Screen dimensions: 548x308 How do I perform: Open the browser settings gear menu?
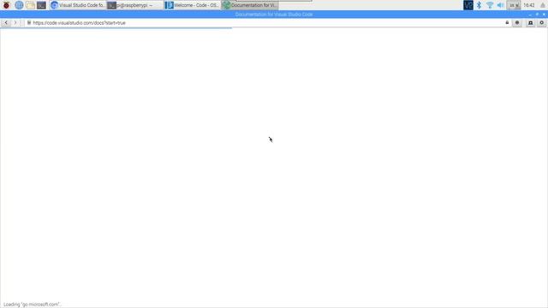542,23
